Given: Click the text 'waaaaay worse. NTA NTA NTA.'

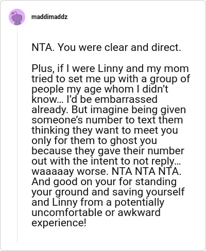Looking at the screenshot, I should [106, 171].
